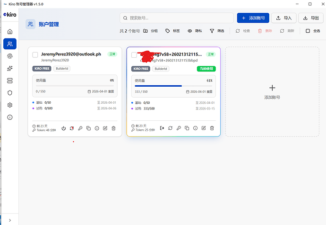Open the server stack icon in sidebar
The image size is (326, 225).
tap(10, 81)
